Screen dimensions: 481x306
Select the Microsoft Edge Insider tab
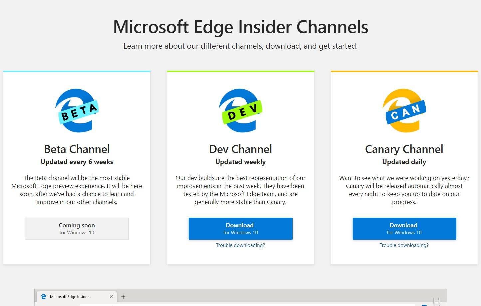[77, 297]
